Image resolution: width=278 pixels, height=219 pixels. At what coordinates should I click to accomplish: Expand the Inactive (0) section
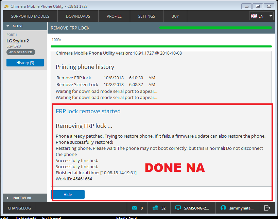pos(25,198)
